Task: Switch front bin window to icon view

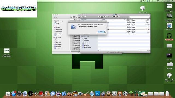Action: (100, 17)
